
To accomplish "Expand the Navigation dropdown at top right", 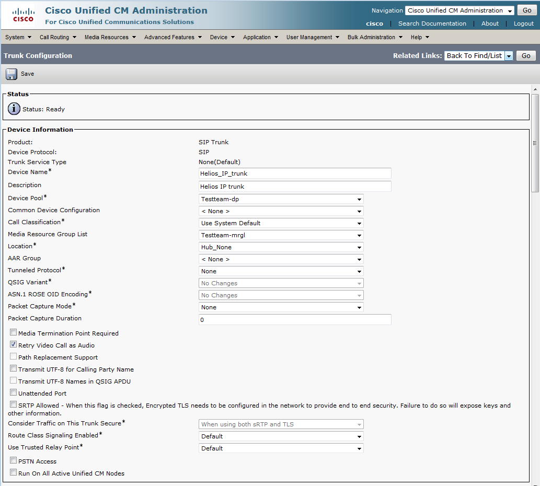I will point(459,10).
